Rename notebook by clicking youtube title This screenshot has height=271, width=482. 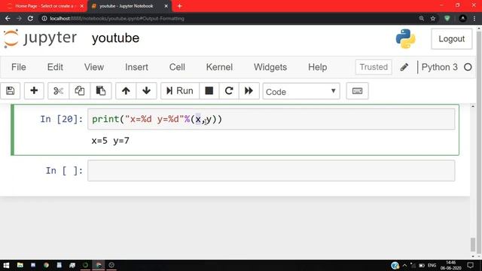pyautogui.click(x=115, y=38)
